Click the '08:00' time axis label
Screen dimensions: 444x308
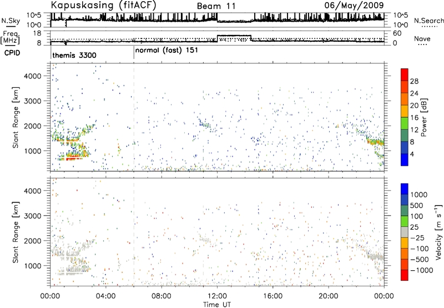pyautogui.click(x=162, y=296)
